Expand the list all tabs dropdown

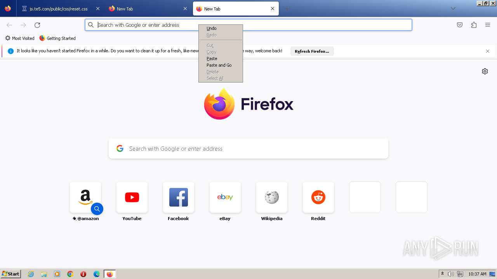[453, 9]
